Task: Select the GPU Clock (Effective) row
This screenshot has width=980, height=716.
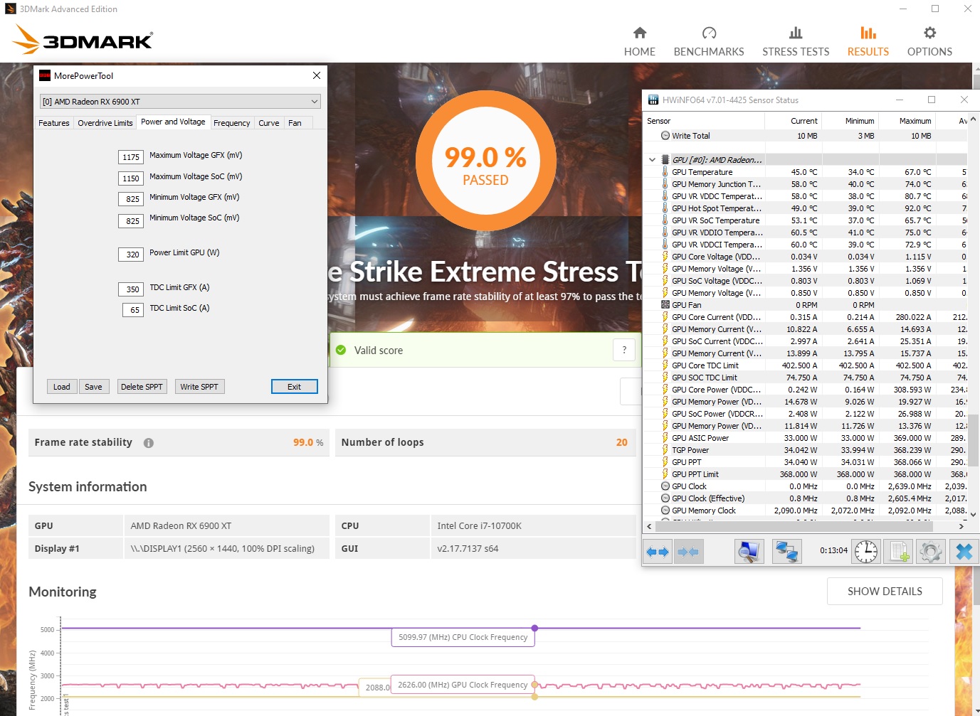Action: (x=806, y=498)
